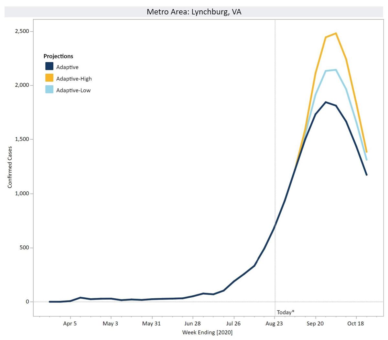The width and height of the screenshot is (388, 340).
Task: Select the Adaptive-High legend label
Action: 74,79
